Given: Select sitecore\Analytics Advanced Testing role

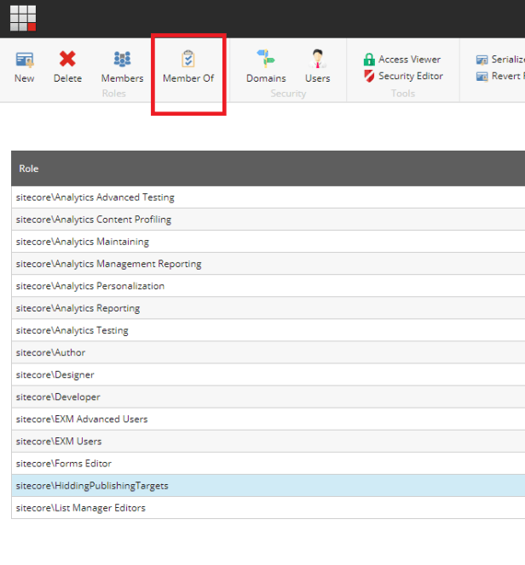Looking at the screenshot, I should [95, 197].
